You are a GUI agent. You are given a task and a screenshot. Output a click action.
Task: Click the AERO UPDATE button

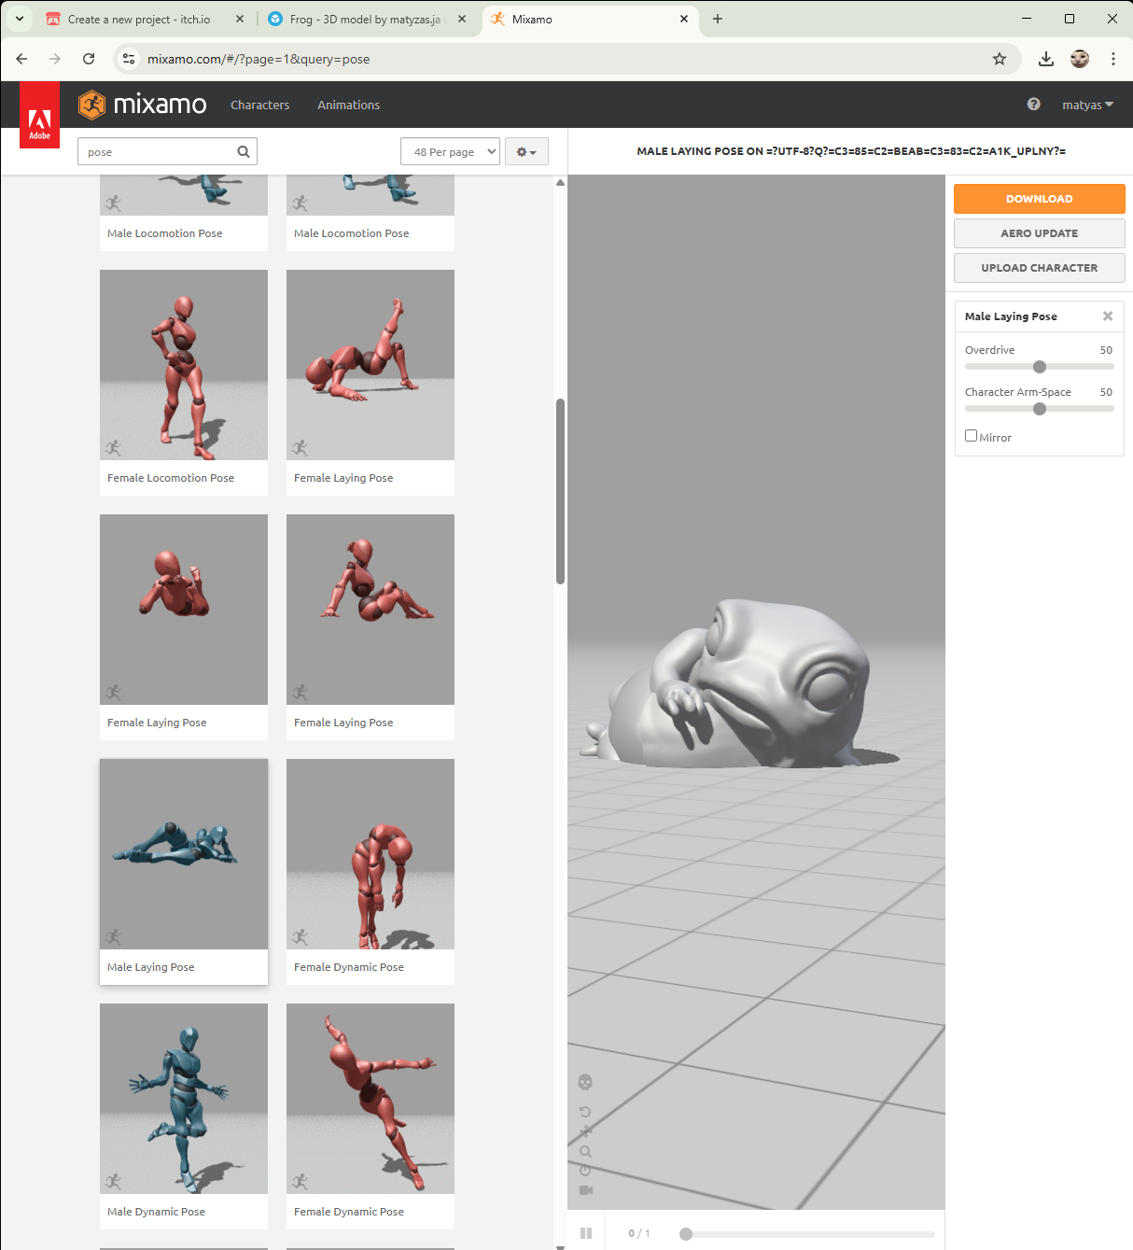[1039, 233]
